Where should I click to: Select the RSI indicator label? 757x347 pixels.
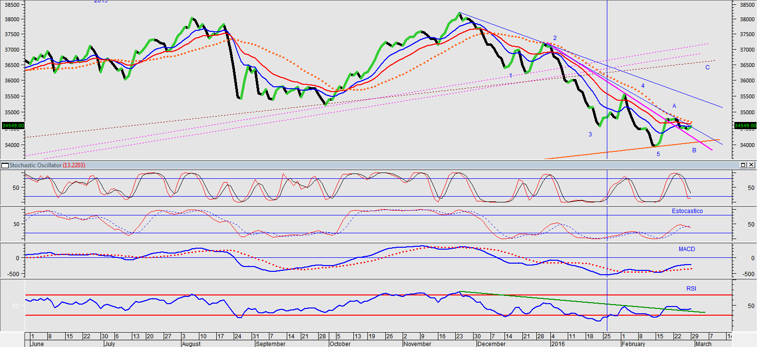pyautogui.click(x=691, y=289)
